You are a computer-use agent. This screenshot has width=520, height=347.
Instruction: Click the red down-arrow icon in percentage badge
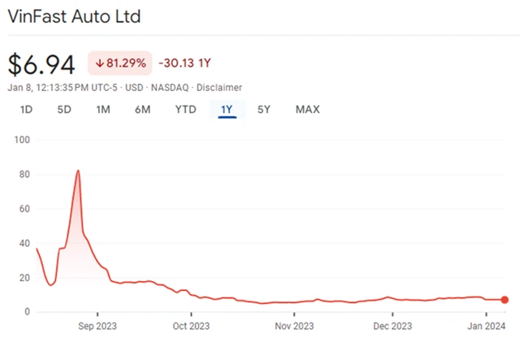pos(99,63)
